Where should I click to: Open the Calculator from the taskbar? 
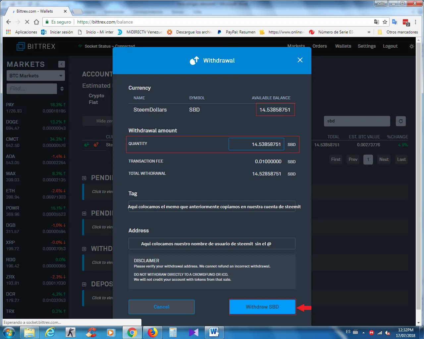tap(173, 332)
